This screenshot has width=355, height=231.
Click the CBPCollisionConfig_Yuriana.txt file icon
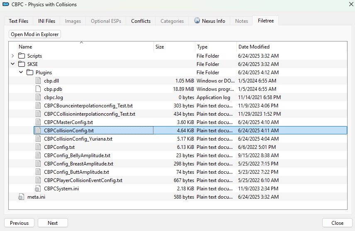pos(38,139)
